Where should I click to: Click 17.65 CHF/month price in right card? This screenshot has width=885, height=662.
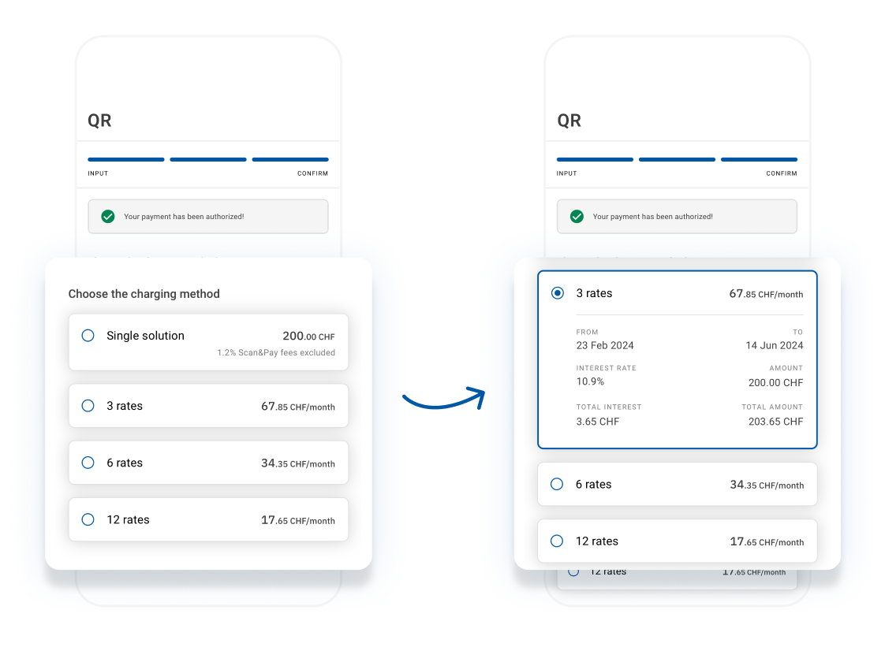pos(767,541)
